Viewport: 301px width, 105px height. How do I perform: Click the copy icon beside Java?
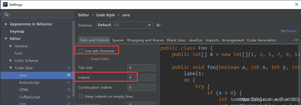coord(69,75)
